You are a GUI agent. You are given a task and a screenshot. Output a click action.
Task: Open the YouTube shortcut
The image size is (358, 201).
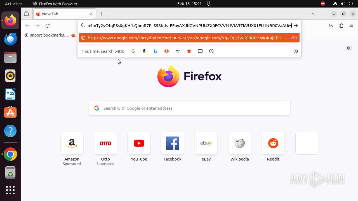(139, 143)
